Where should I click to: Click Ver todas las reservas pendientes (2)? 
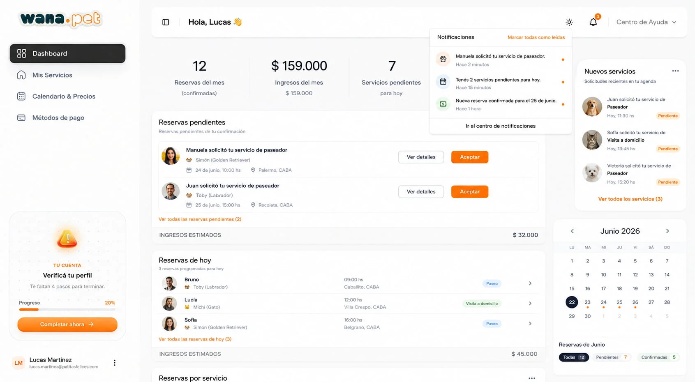coord(200,219)
